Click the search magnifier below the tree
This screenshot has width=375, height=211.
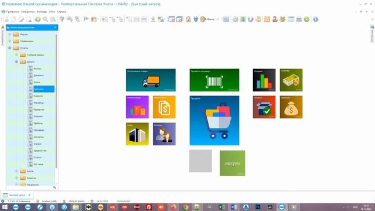54,188
